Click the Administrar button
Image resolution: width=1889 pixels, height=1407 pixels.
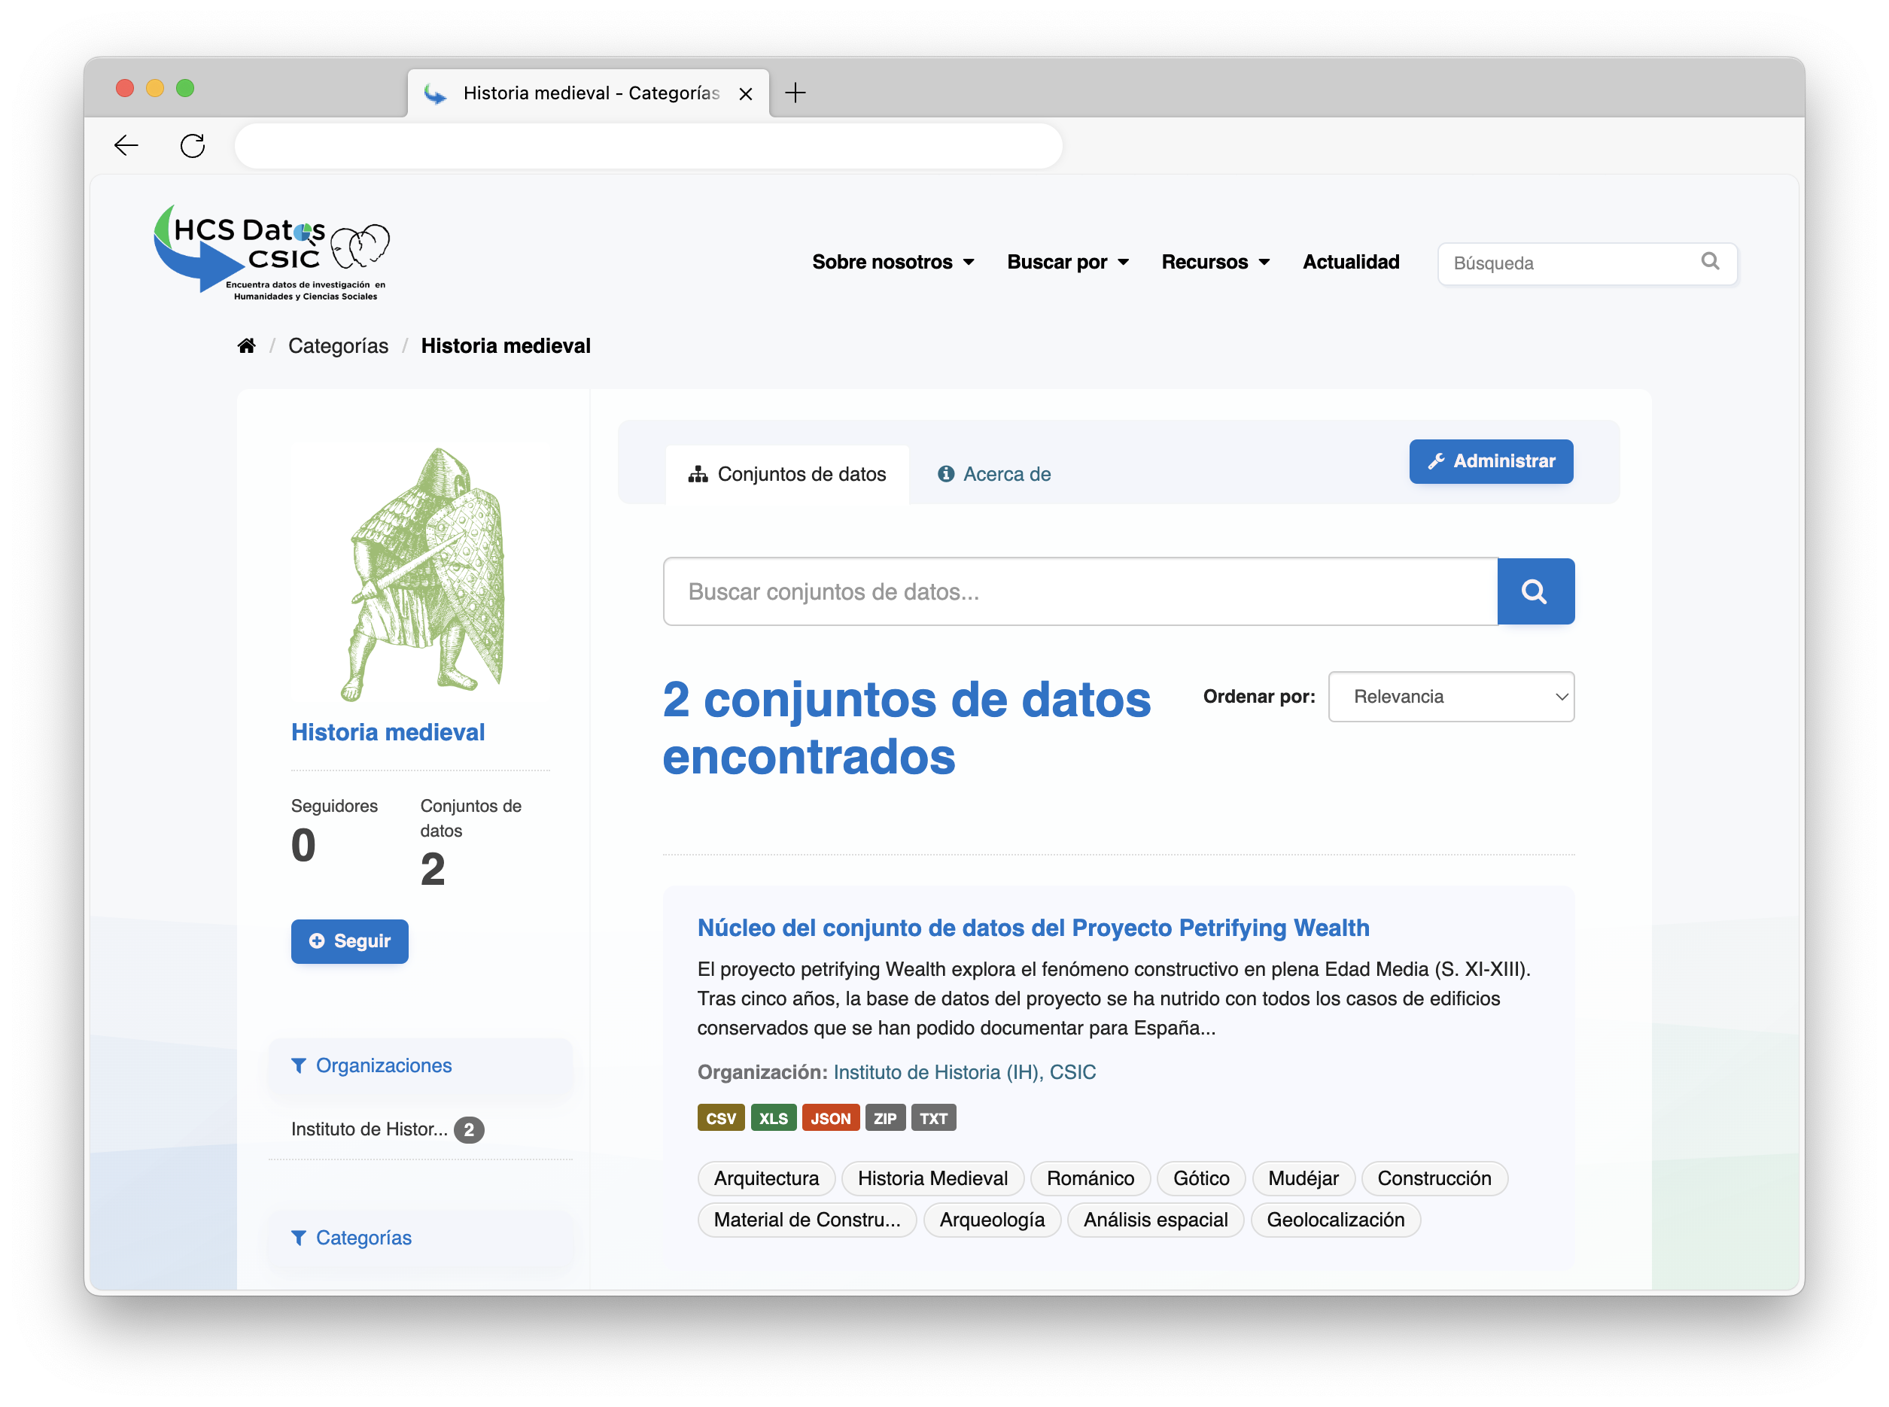[x=1490, y=462]
